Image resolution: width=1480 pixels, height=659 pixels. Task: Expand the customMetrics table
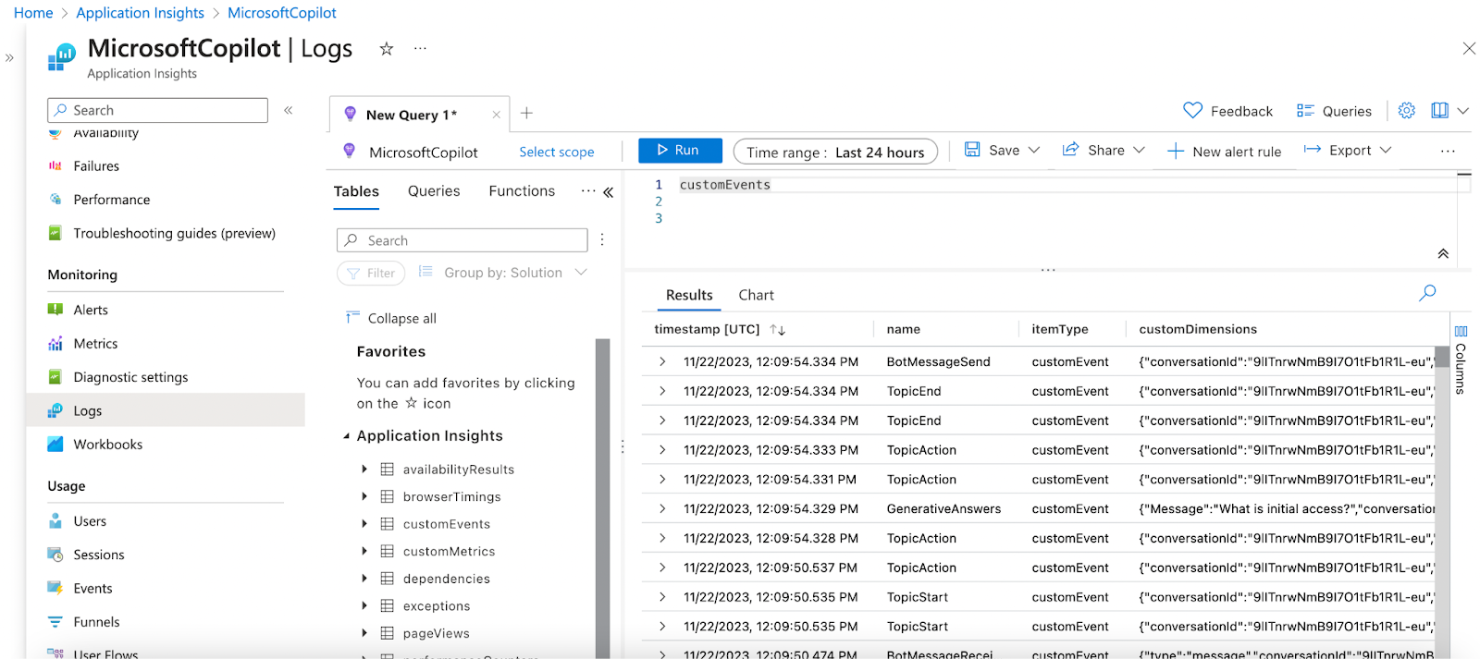(364, 552)
